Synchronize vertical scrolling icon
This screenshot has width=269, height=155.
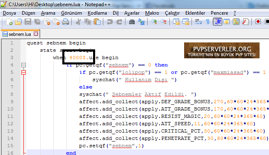coord(176,22)
